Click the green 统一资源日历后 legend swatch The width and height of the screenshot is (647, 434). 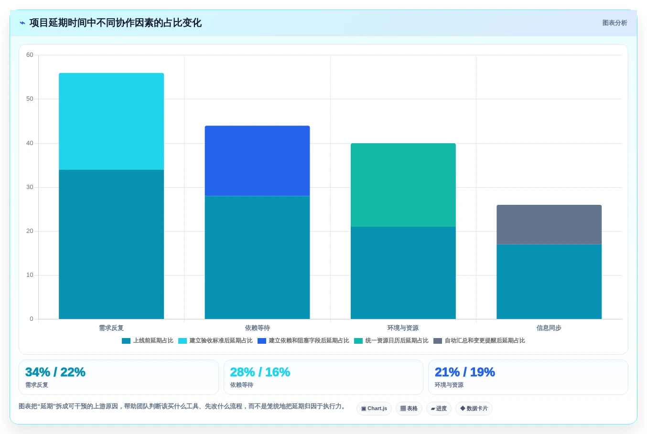(x=358, y=341)
